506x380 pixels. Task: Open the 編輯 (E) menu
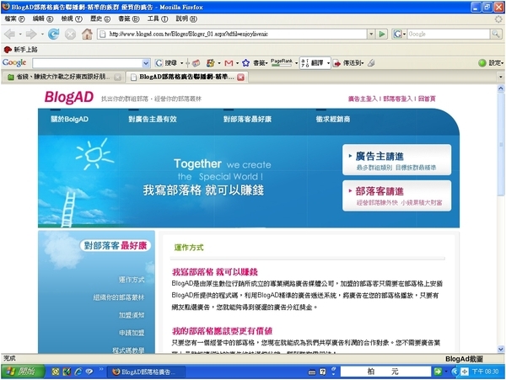[x=43, y=19]
